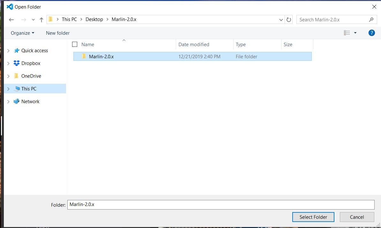The image size is (381, 228).
Task: Click the folder icon in address bar
Action: click(50, 19)
